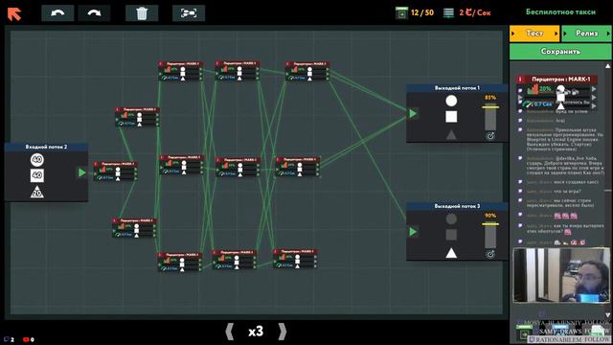Click the Входной поток 2 header
This screenshot has height=345, width=613.
[x=46, y=147]
